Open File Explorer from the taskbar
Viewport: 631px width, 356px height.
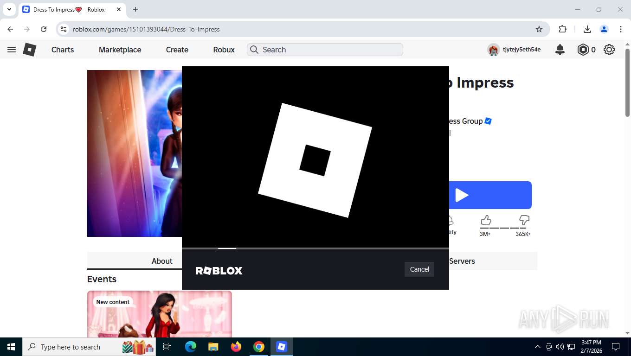click(213, 347)
